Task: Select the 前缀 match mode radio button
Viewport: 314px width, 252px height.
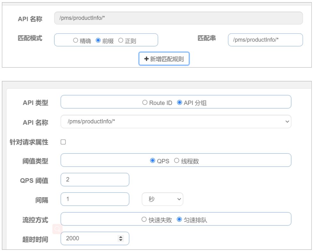Action: pyautogui.click(x=98, y=40)
